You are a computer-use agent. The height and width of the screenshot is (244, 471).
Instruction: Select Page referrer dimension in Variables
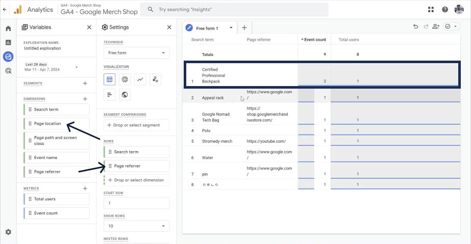(57, 172)
